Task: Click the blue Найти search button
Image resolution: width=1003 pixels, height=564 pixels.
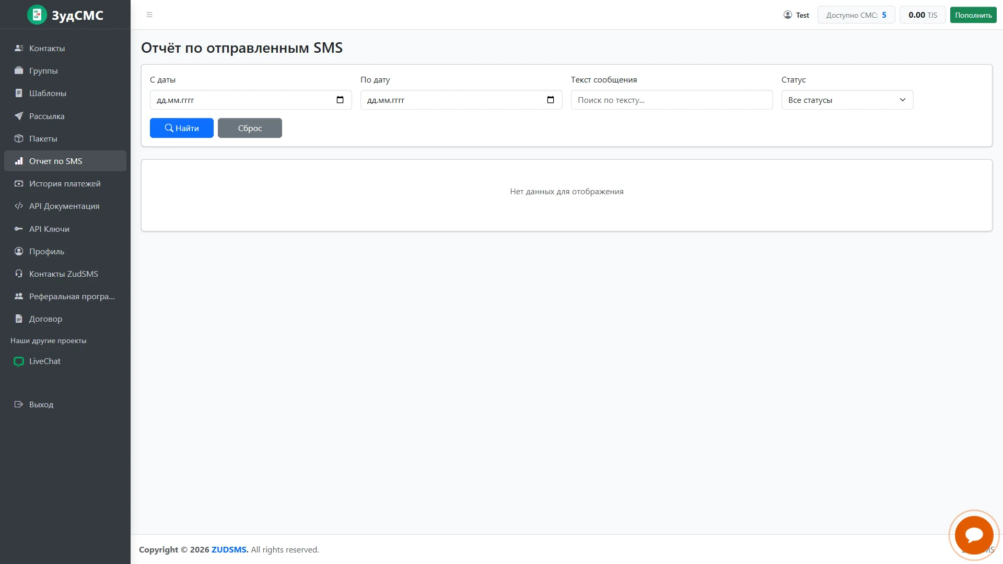Action: point(182,128)
